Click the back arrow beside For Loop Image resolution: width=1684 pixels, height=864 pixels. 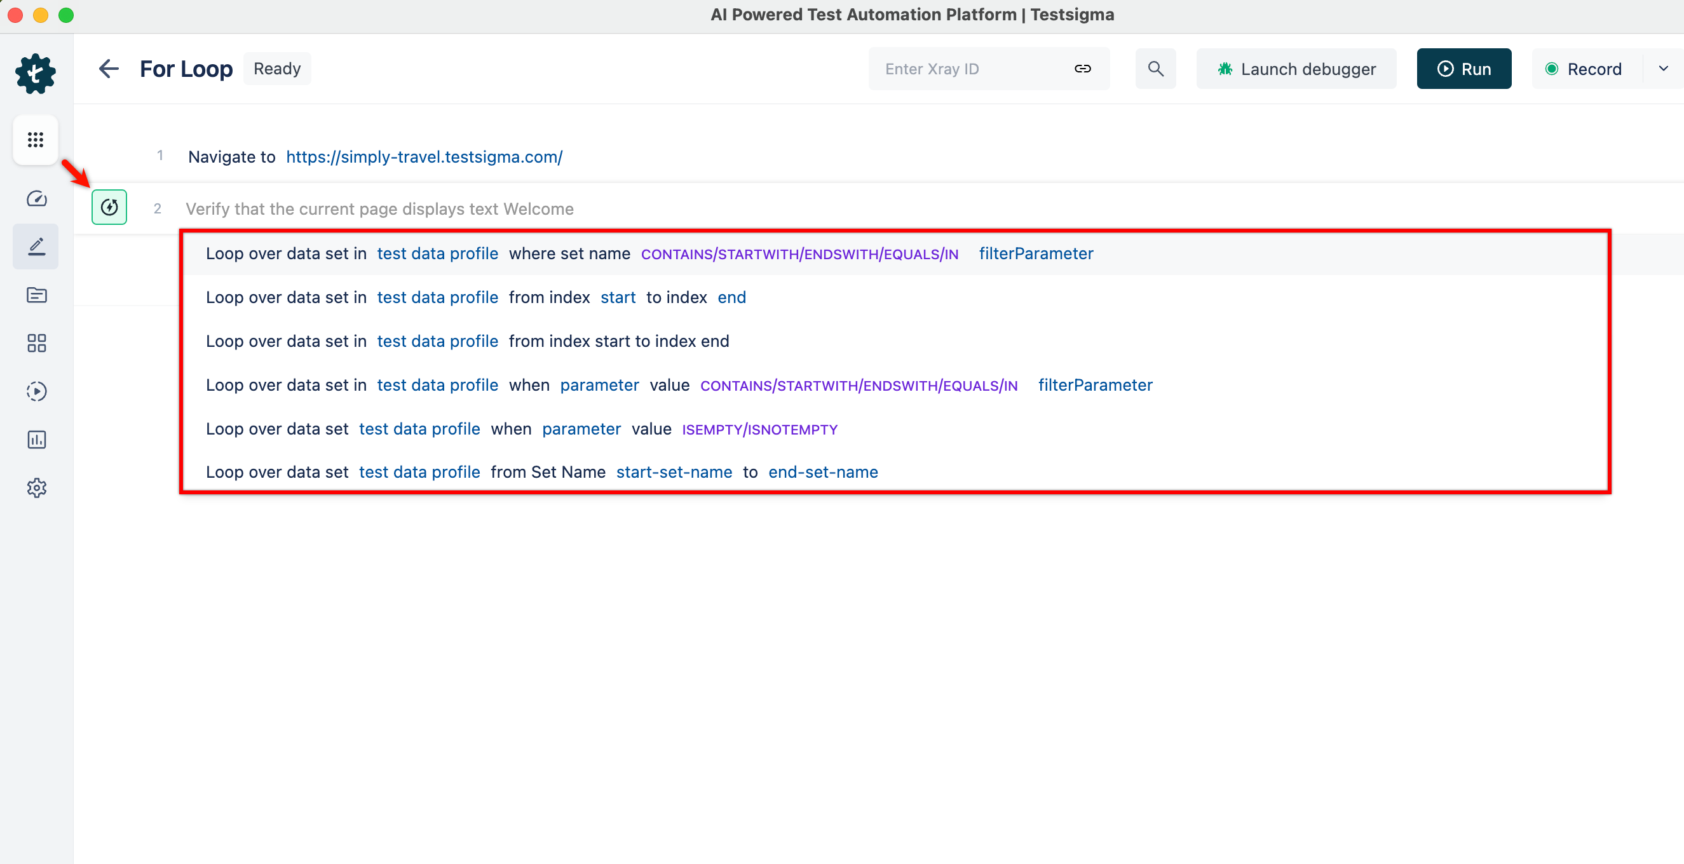pos(109,69)
